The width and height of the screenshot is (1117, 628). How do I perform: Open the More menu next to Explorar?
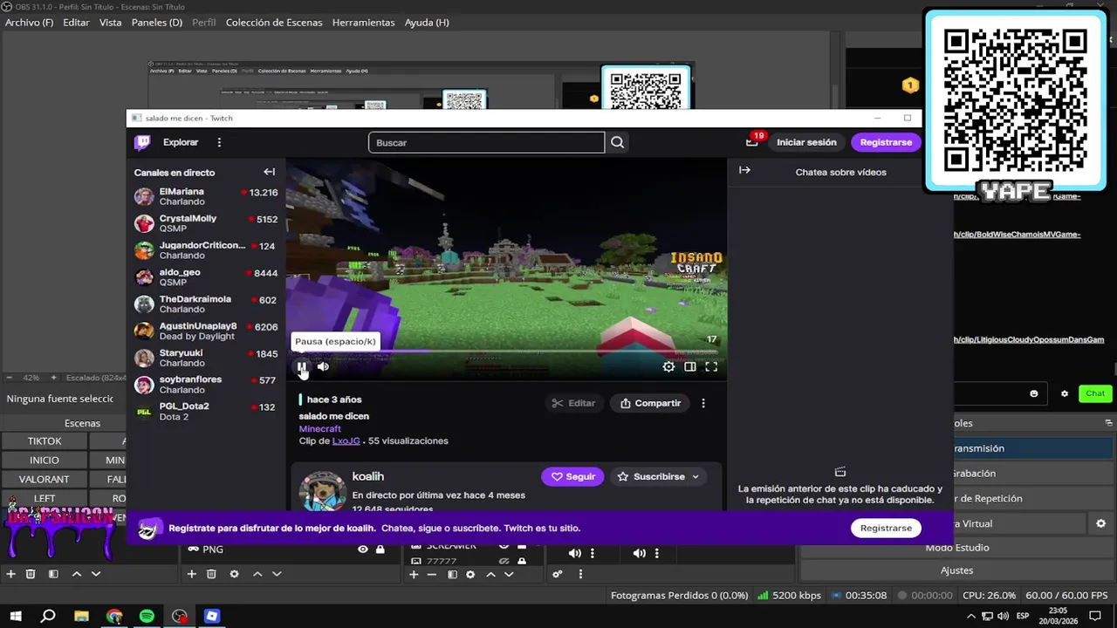click(x=219, y=142)
